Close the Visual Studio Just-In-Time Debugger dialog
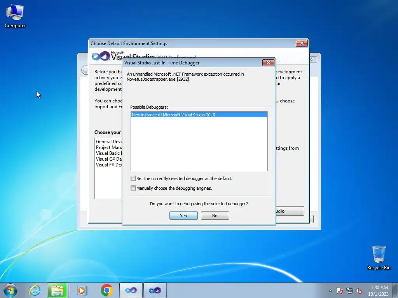The image size is (398, 298). click(268, 62)
